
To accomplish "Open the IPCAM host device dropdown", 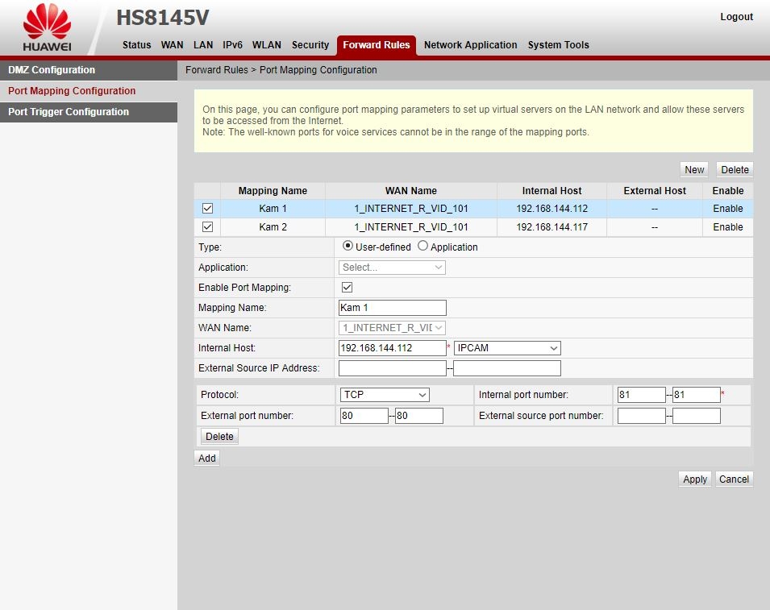I will [507, 348].
